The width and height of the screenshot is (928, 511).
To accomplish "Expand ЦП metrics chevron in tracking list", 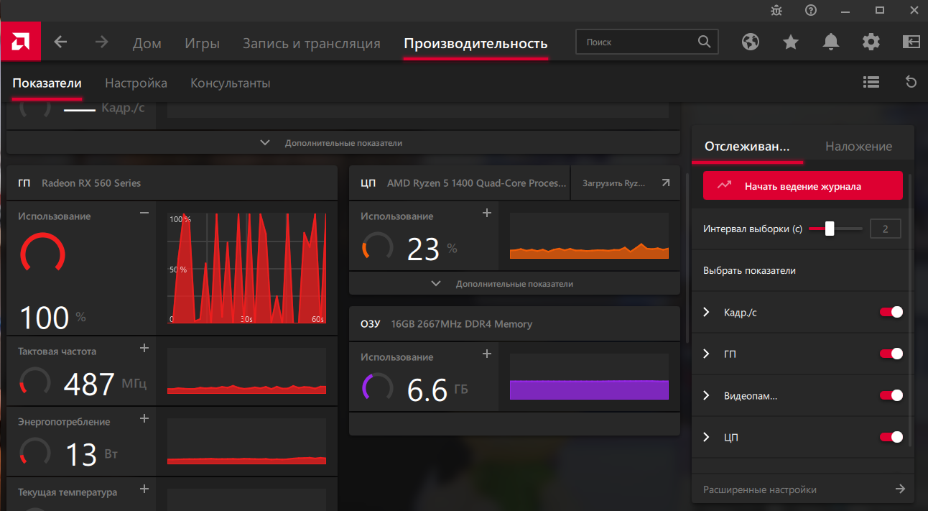I will click(706, 437).
